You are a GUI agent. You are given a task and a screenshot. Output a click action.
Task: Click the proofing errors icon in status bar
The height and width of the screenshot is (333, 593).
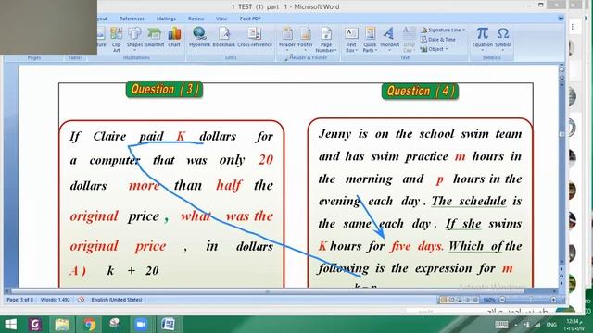pyautogui.click(x=81, y=300)
